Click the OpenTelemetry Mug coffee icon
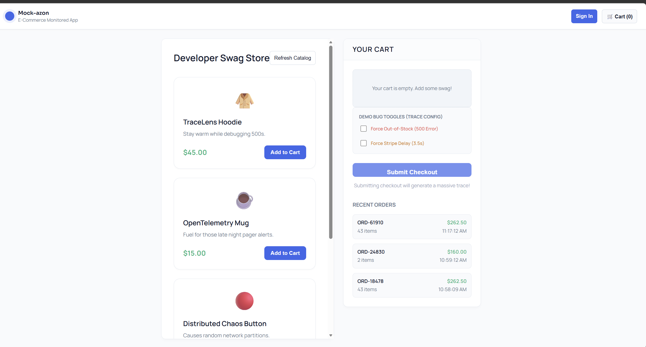 (x=244, y=201)
